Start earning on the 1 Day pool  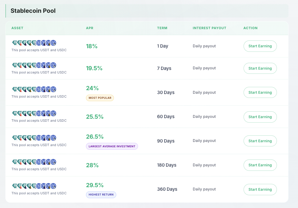(x=260, y=46)
